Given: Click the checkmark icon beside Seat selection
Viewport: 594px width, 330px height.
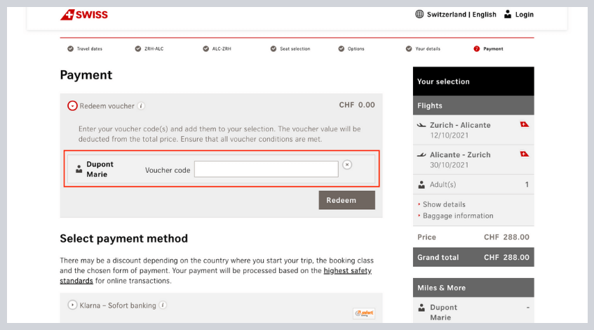Looking at the screenshot, I should [273, 48].
